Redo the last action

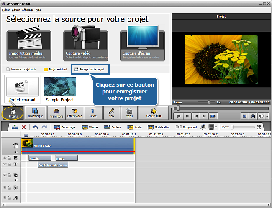click(x=44, y=127)
